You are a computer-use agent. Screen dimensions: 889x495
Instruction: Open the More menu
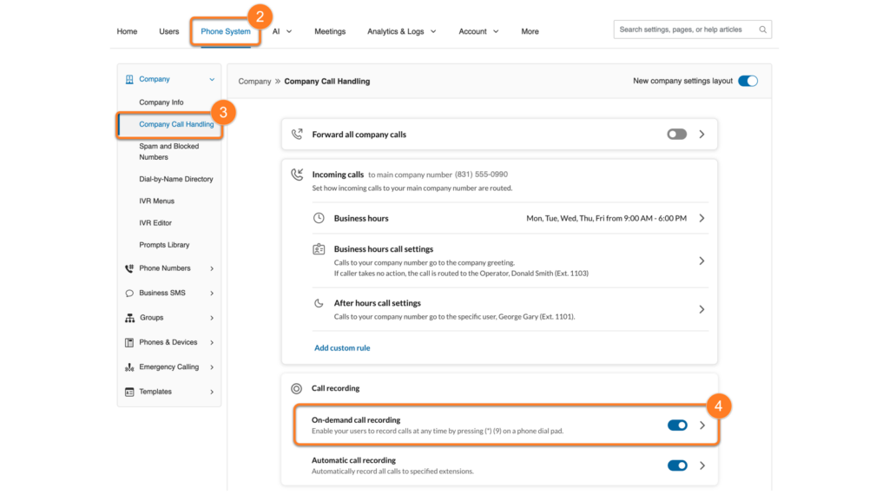tap(530, 32)
